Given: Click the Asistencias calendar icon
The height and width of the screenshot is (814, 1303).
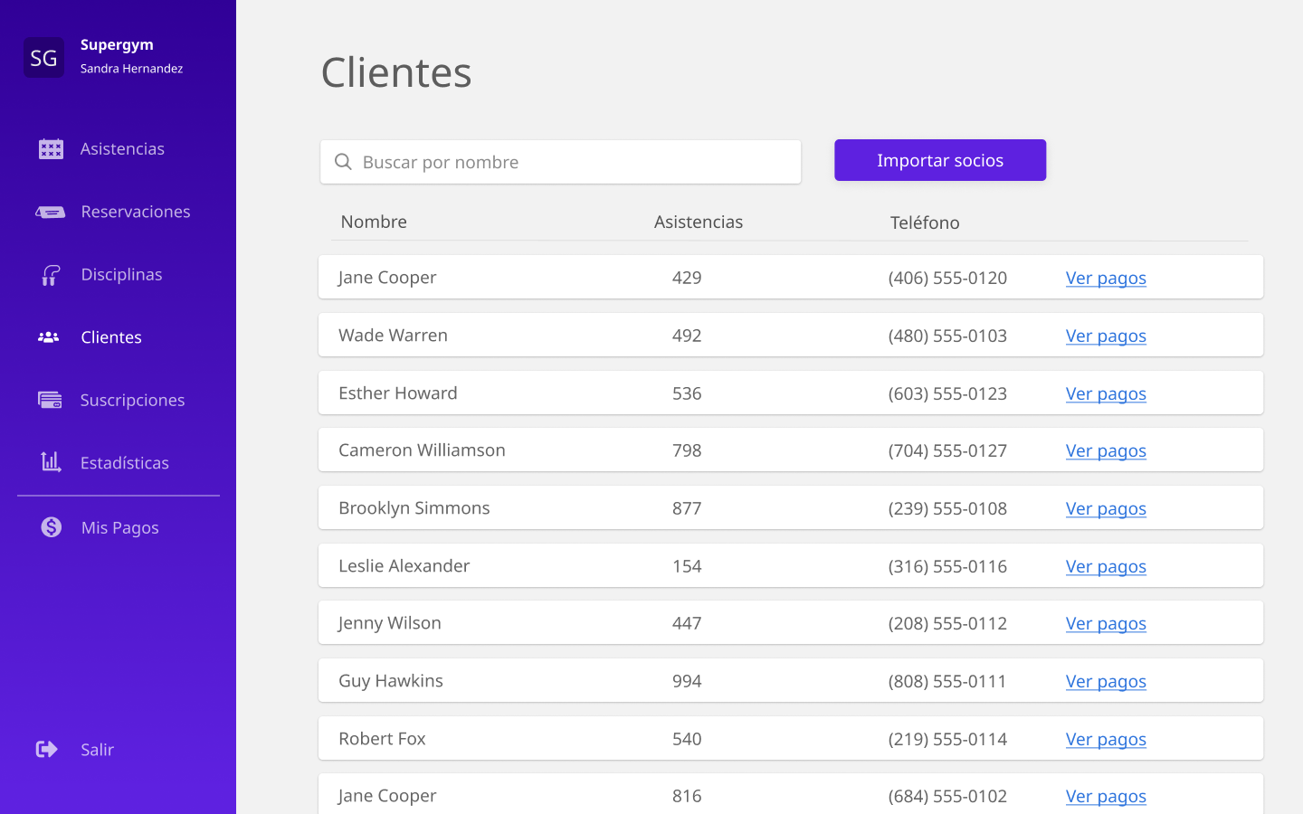Looking at the screenshot, I should (x=51, y=148).
